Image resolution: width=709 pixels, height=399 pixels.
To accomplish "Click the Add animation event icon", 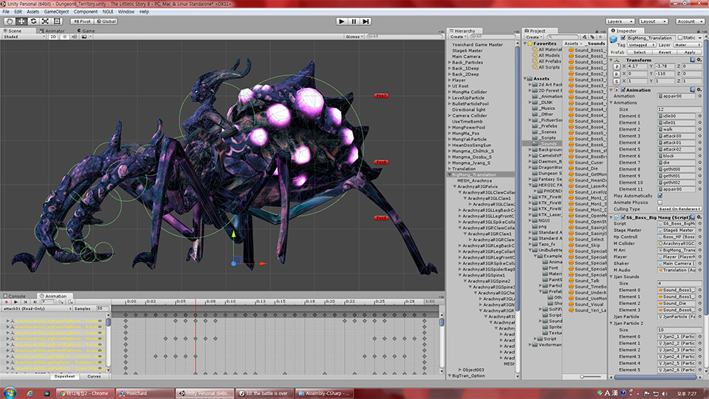I will [x=70, y=301].
